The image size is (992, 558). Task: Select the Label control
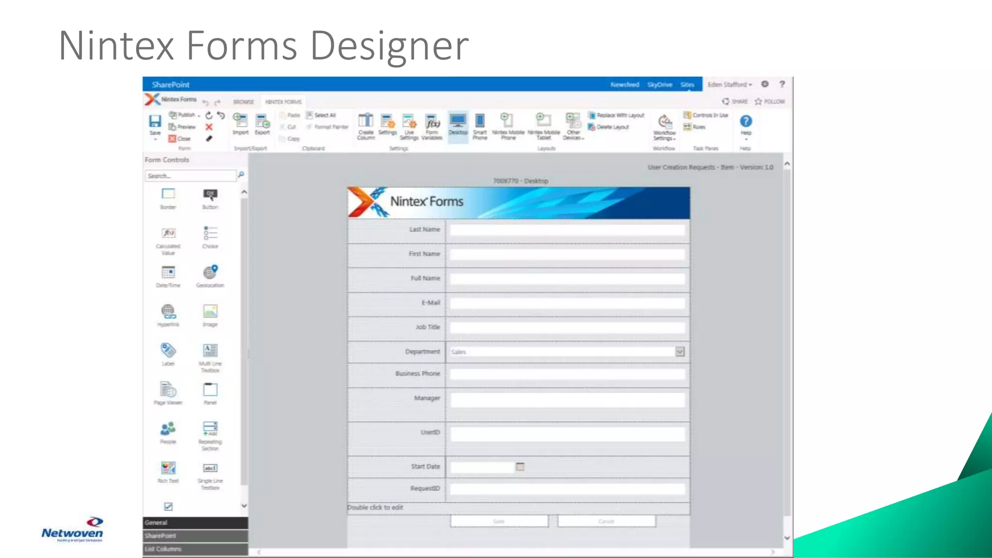pyautogui.click(x=168, y=355)
